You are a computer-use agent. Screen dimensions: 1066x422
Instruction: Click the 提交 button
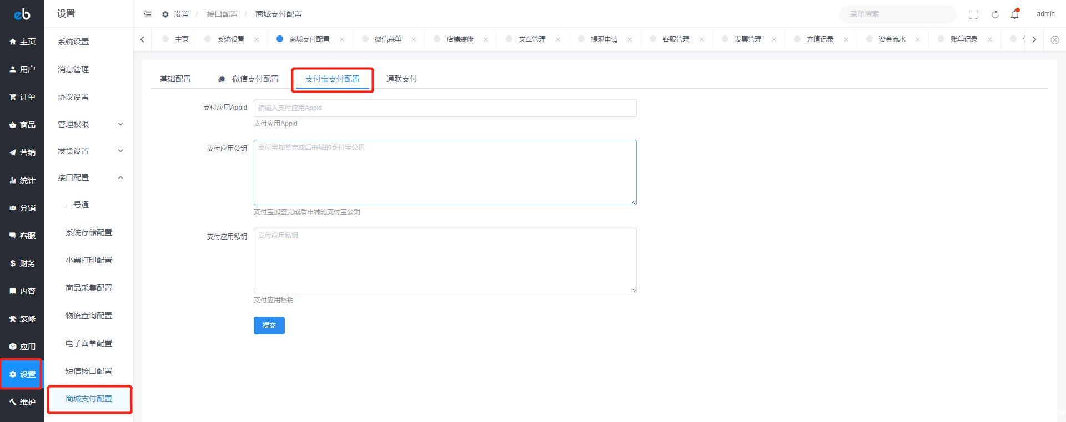[x=269, y=326]
